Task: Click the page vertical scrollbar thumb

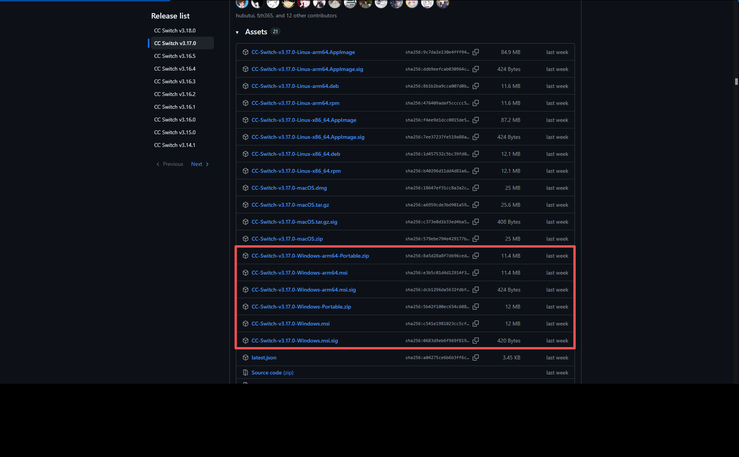Action: pyautogui.click(x=736, y=81)
